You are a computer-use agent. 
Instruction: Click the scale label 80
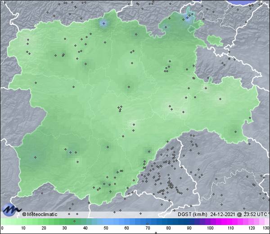[168, 228]
